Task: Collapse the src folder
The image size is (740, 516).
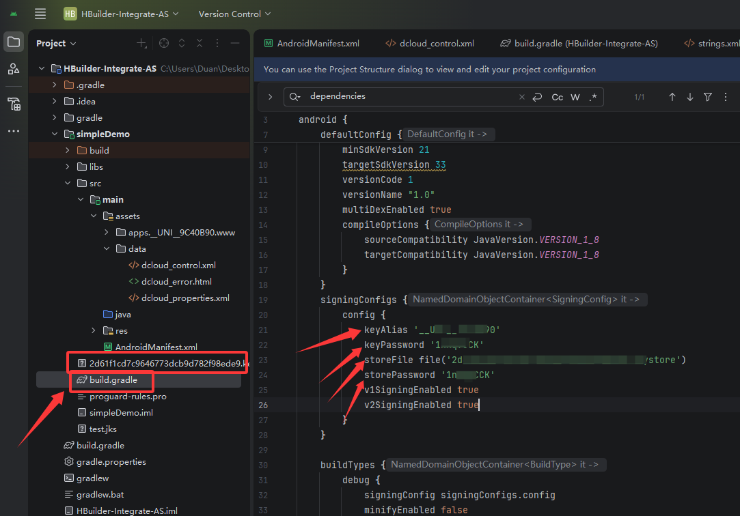Action: (x=68, y=183)
